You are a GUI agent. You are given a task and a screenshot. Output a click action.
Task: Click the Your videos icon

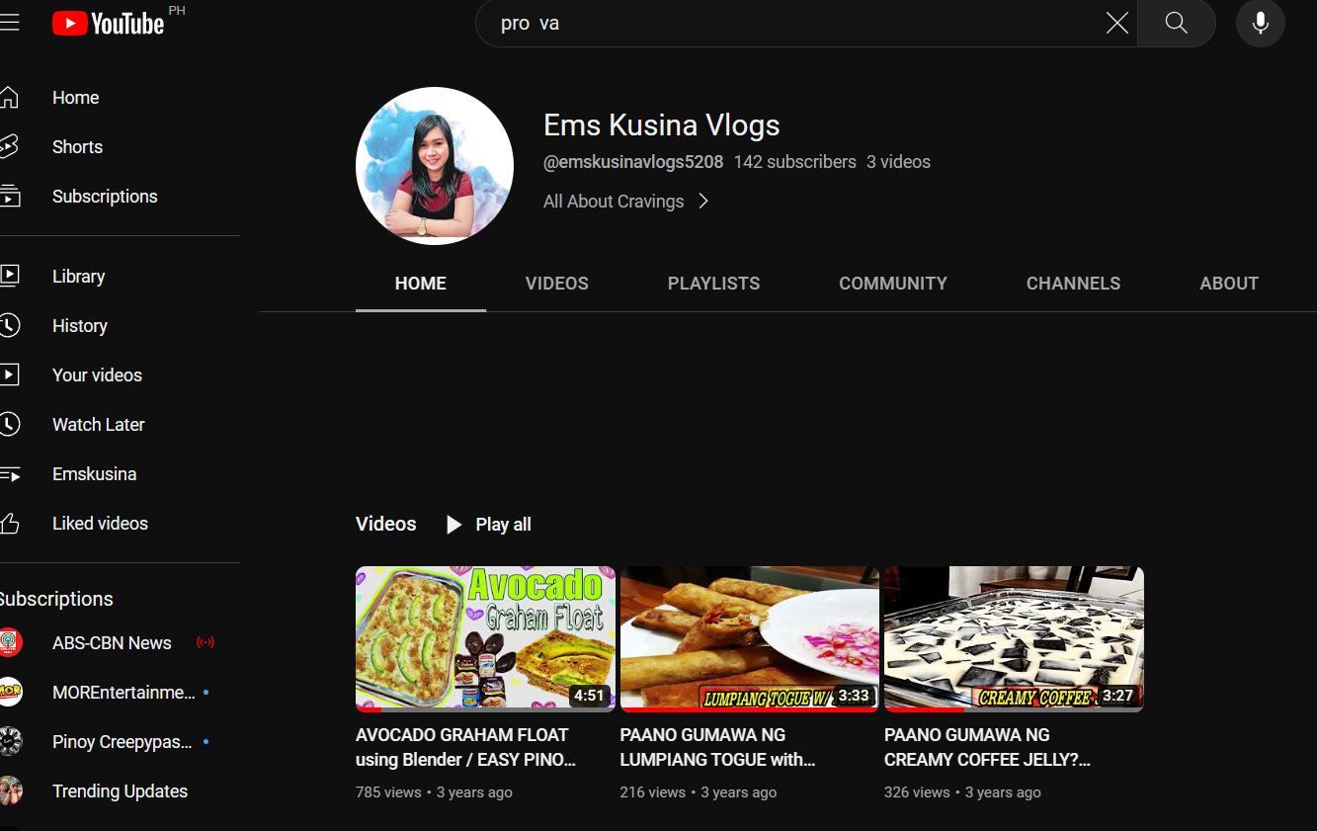[9, 375]
